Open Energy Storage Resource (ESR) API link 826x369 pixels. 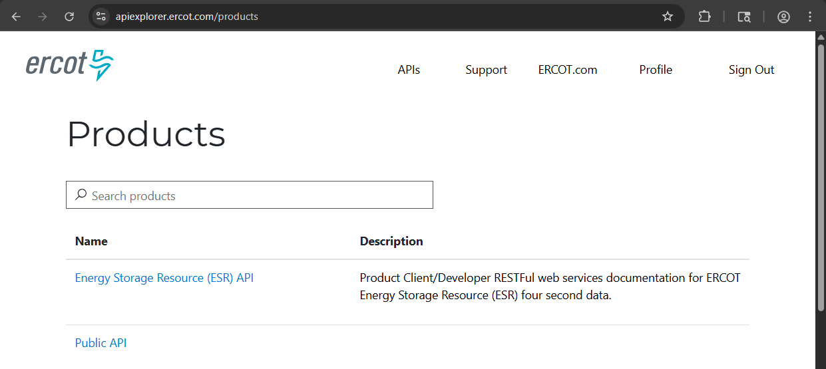coord(164,278)
